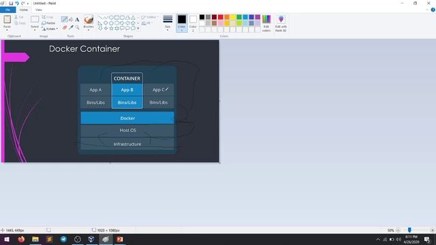Viewport: 436px width, 245px height.
Task: Activate Color 1 foreground selector
Action: [x=182, y=23]
